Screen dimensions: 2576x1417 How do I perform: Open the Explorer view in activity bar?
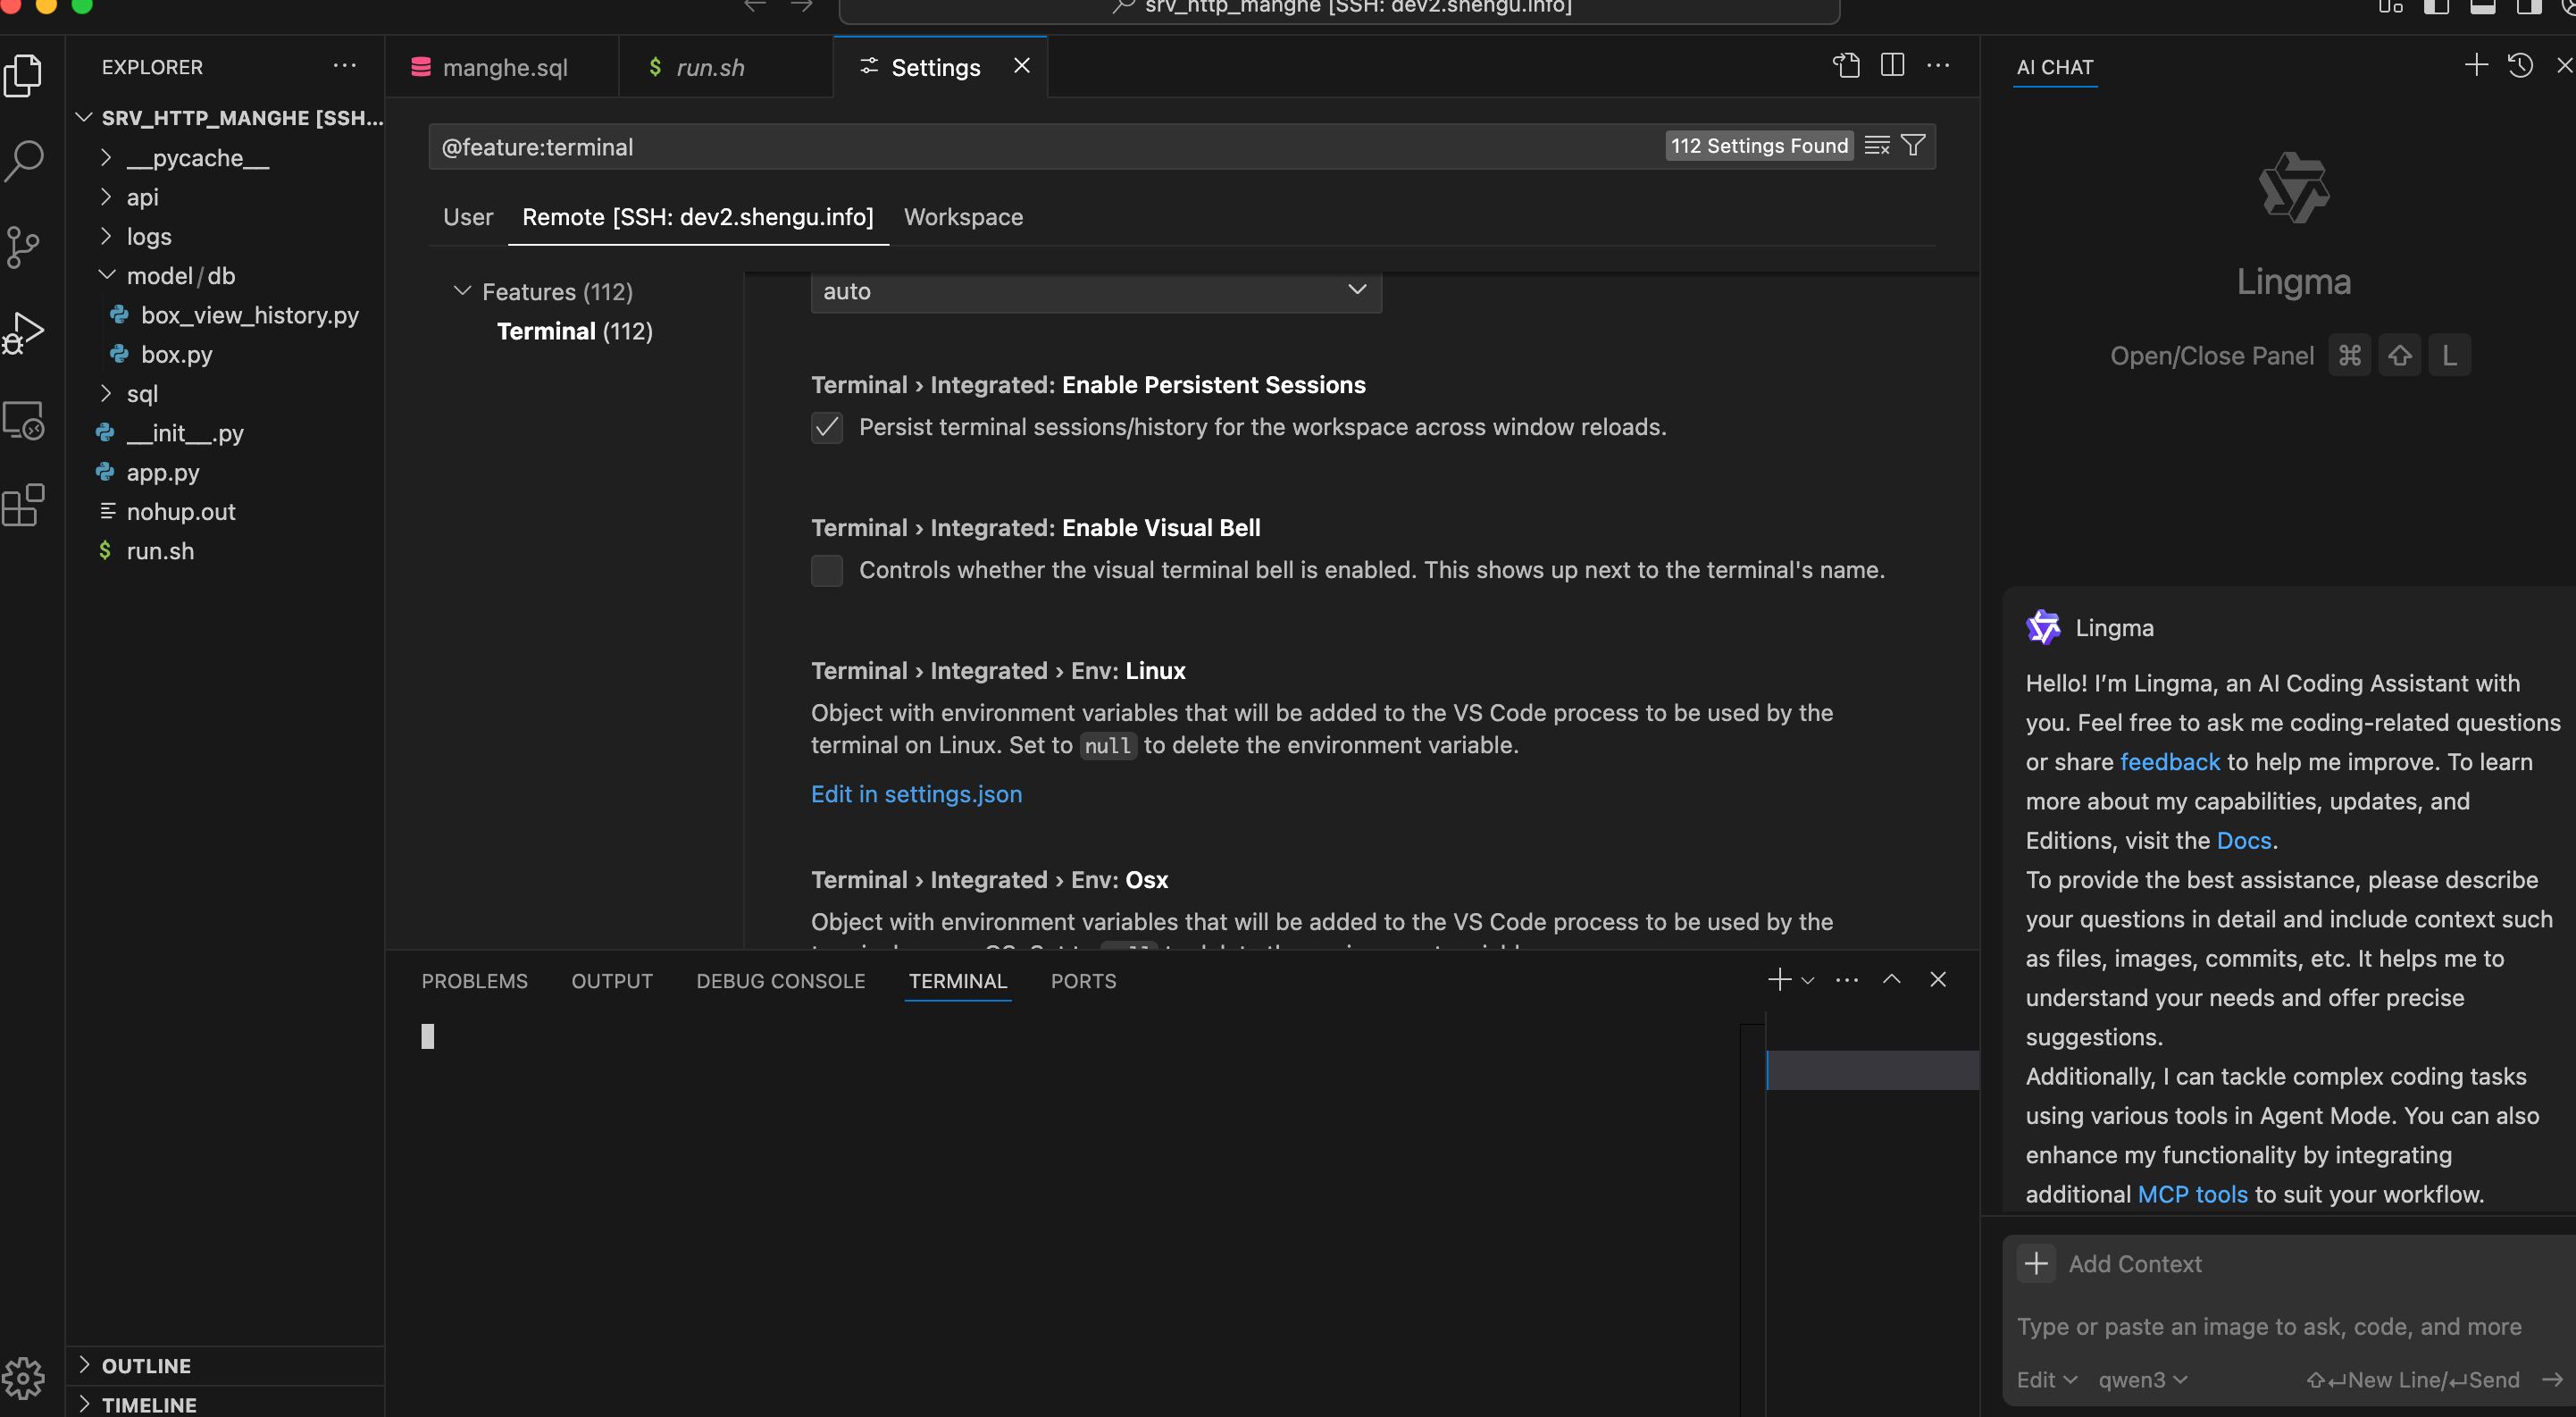24,76
